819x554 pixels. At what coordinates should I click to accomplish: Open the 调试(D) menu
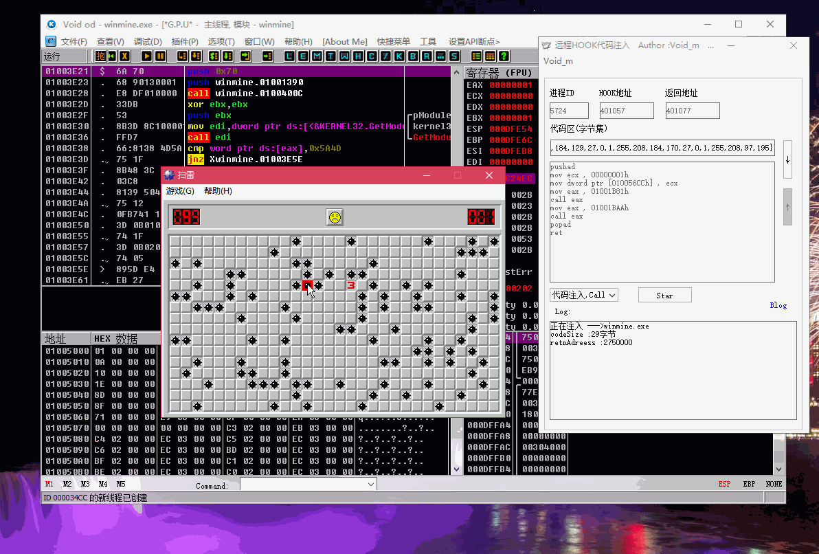148,41
